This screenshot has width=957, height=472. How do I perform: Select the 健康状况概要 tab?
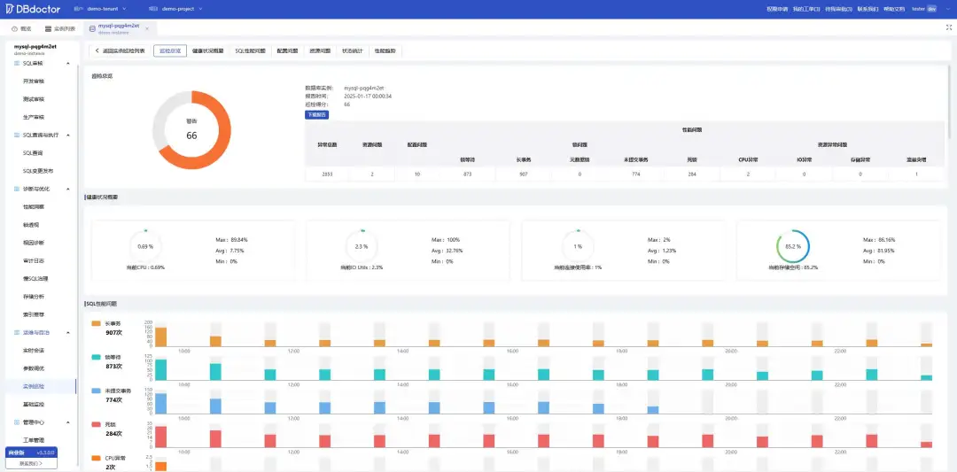tap(207, 50)
